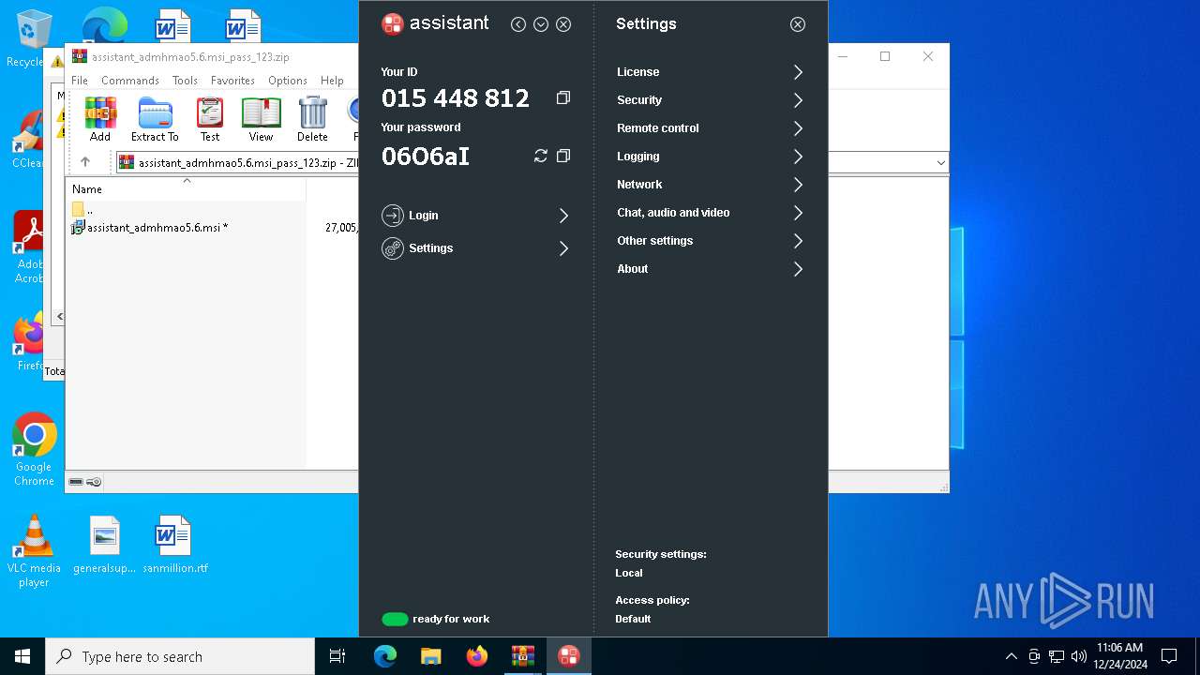Select assistant_admhmao5.6.msi file in WinRAR
Viewport: 1200px width, 675px height.
[157, 228]
